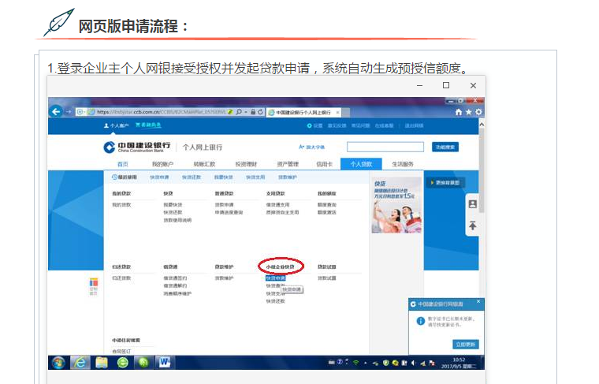
Task: Click 快贷支用 in the recently used row
Action: [255, 177]
